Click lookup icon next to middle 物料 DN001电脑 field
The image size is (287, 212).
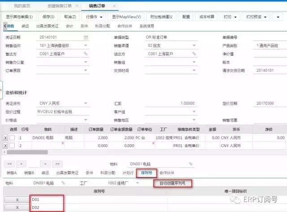pyautogui.click(x=191, y=163)
